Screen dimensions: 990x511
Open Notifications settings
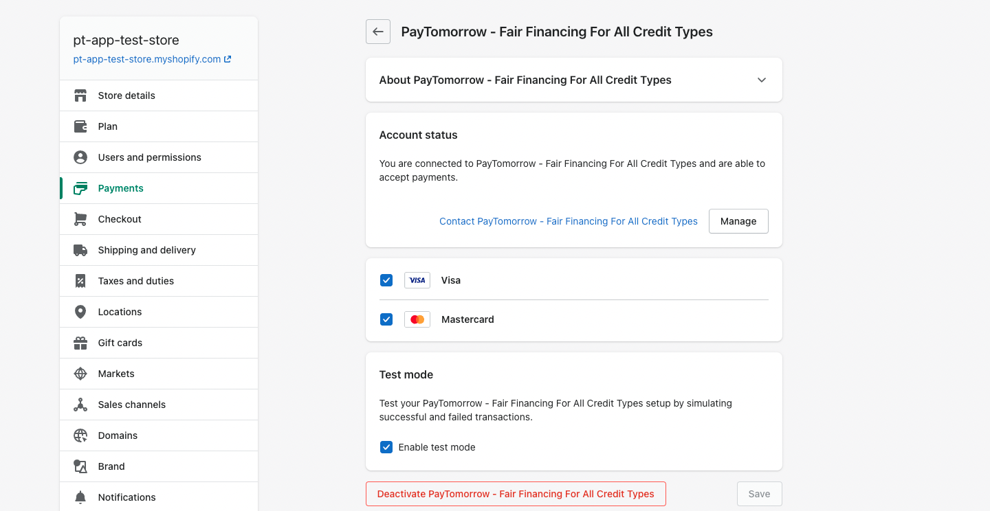coord(159,497)
